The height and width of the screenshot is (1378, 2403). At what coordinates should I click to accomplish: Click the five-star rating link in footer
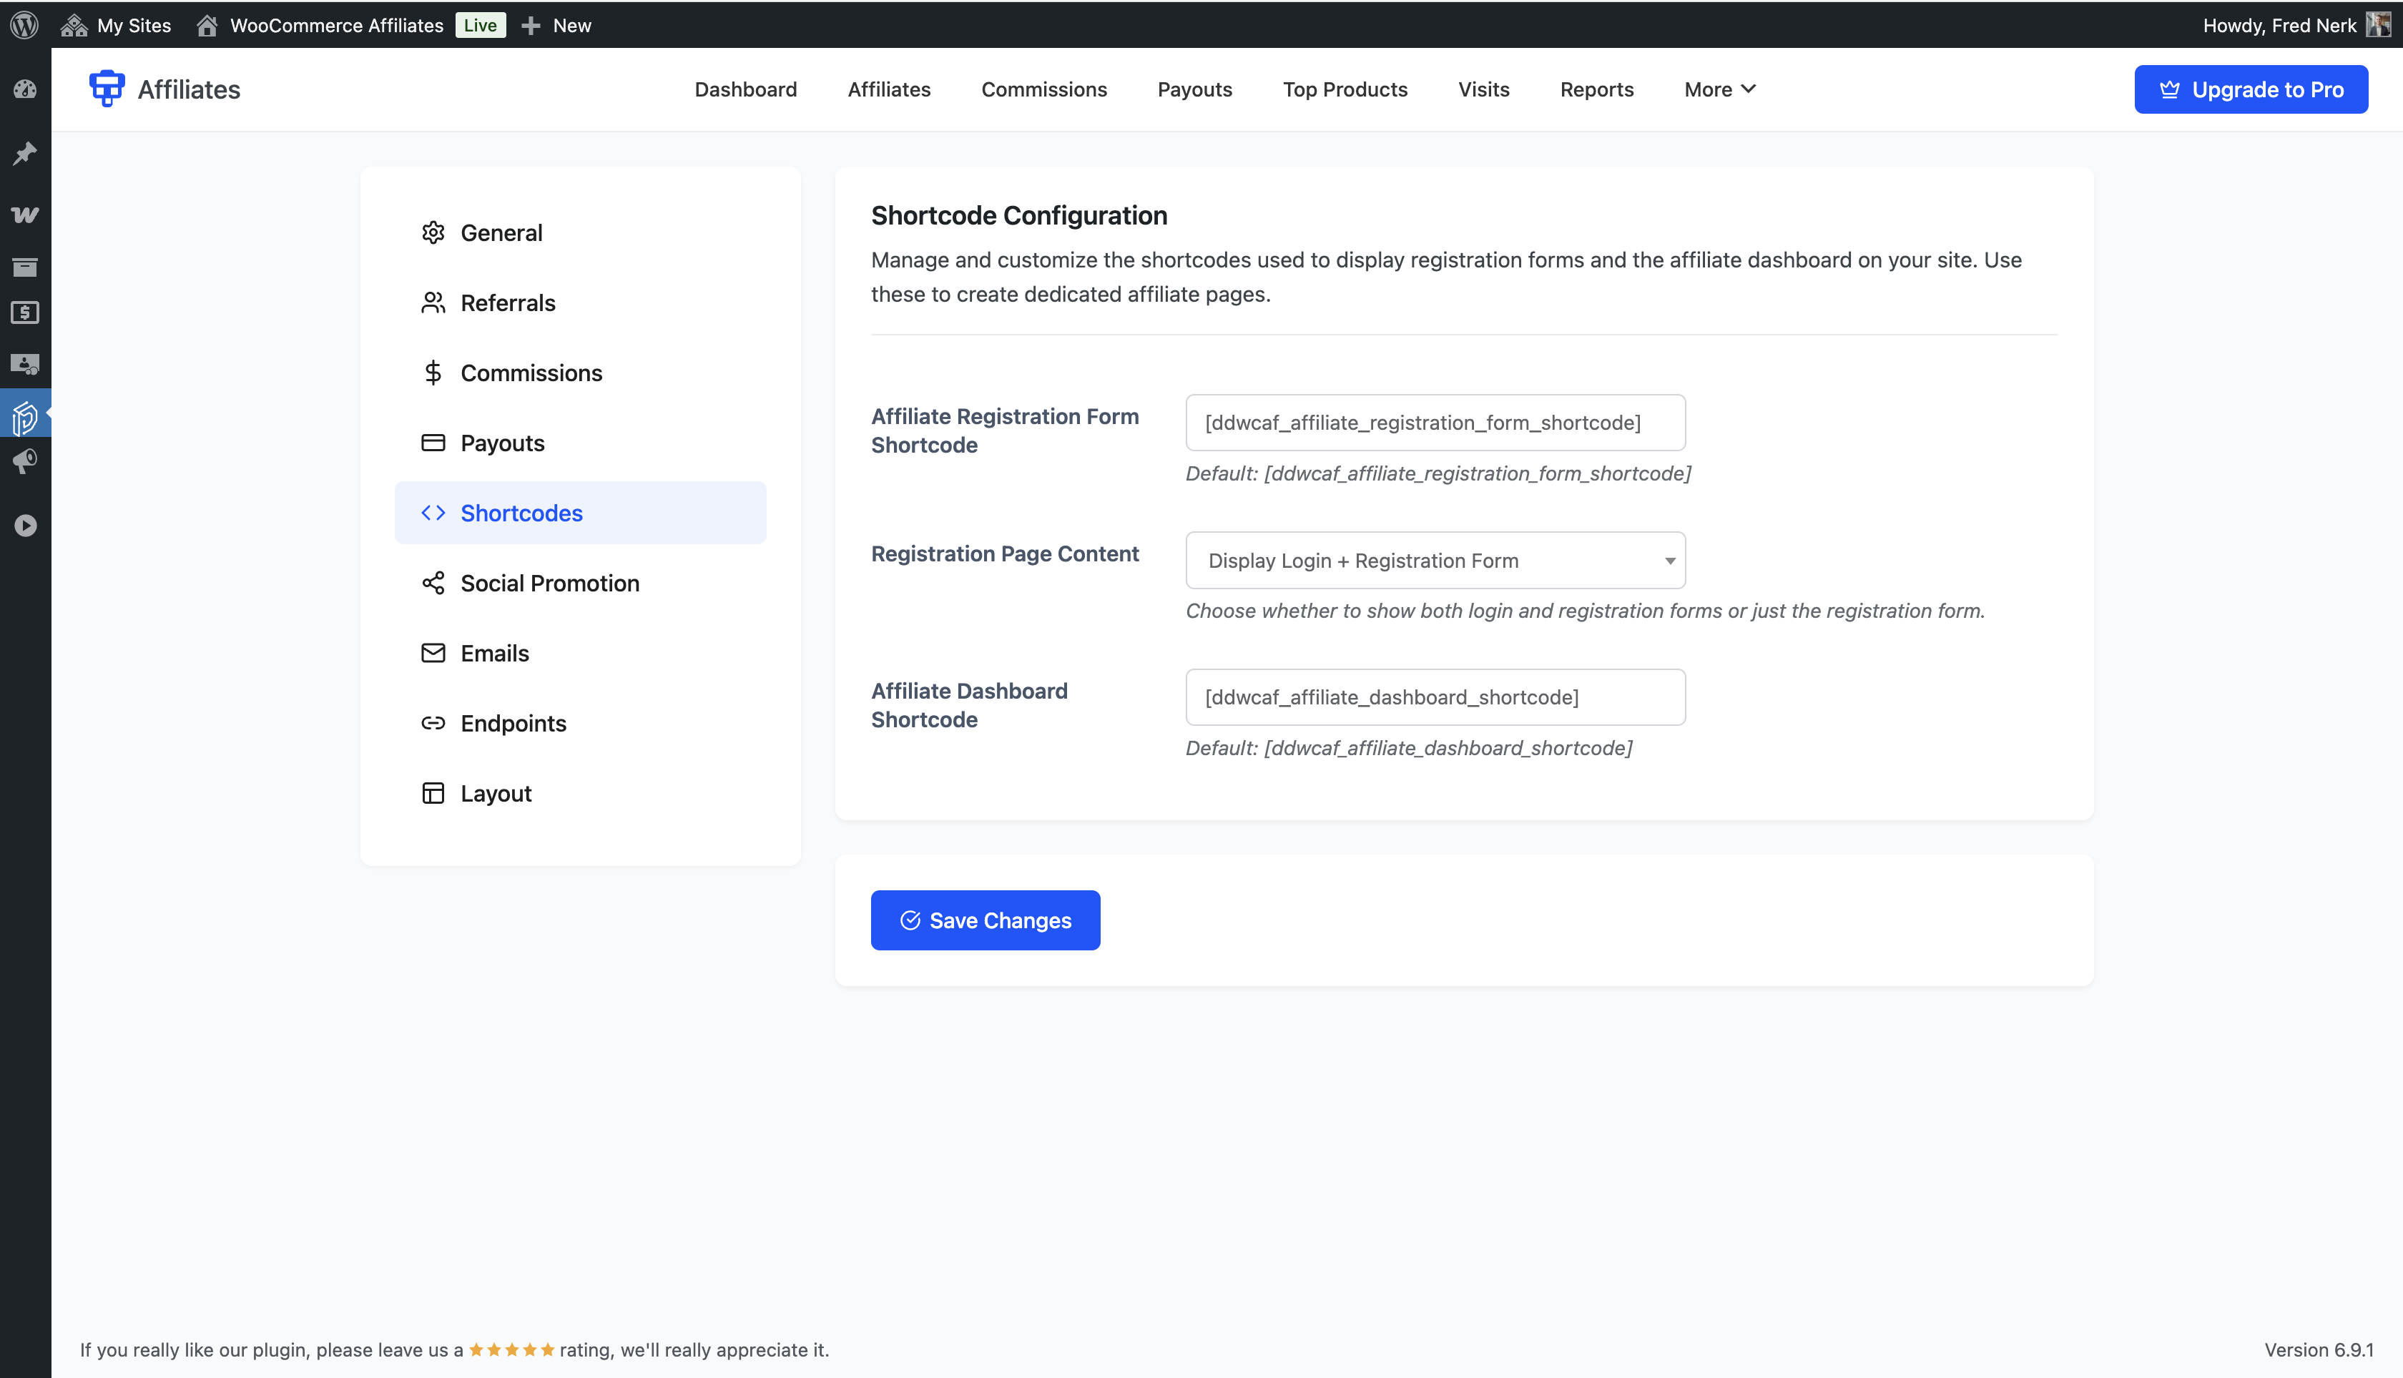511,1349
